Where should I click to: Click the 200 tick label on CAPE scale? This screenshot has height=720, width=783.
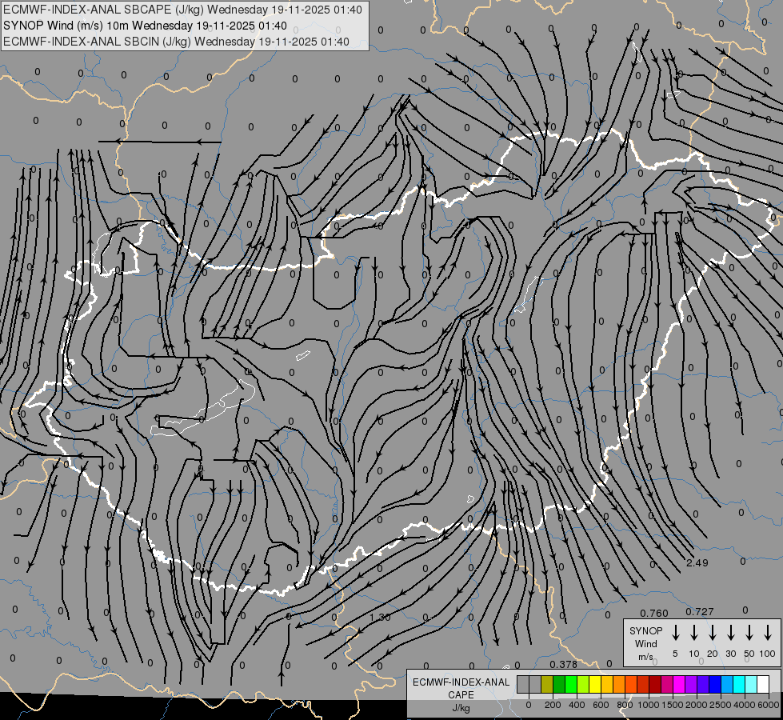coord(553,705)
